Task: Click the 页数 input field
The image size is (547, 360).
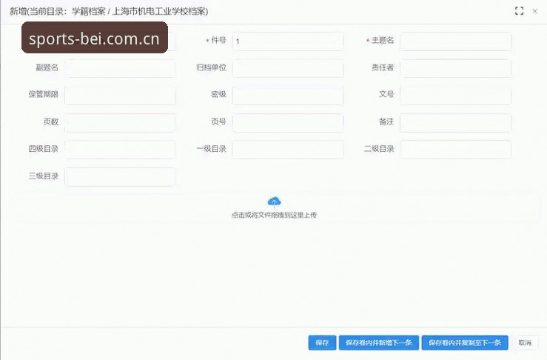Action: click(x=120, y=122)
